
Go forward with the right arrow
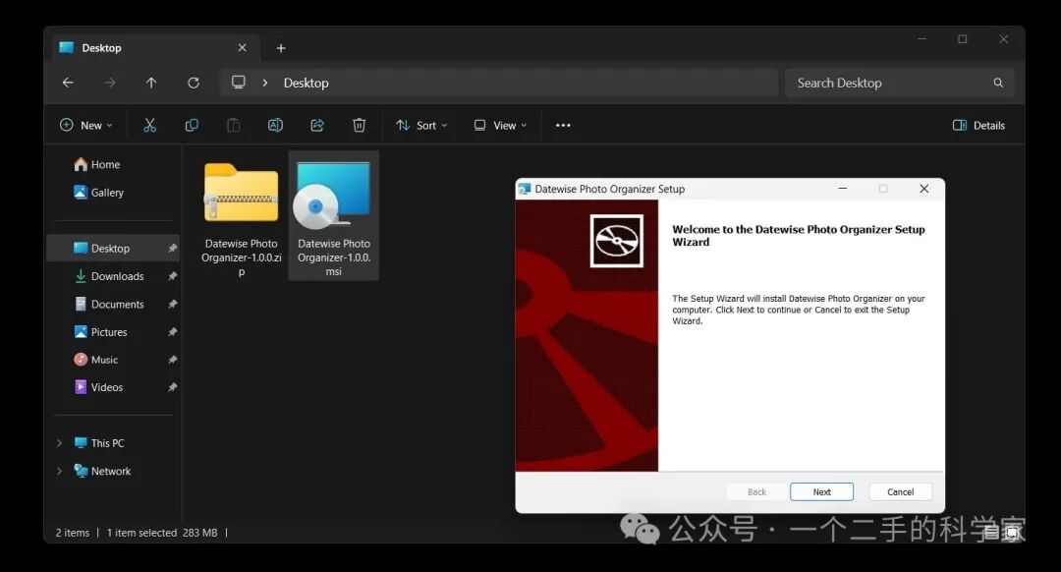[x=110, y=83]
